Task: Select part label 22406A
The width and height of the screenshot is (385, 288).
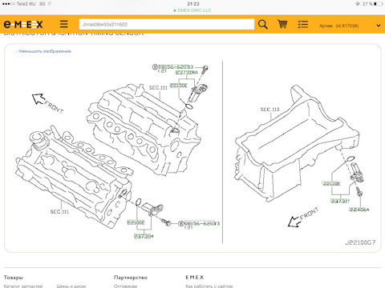Action: (x=359, y=210)
